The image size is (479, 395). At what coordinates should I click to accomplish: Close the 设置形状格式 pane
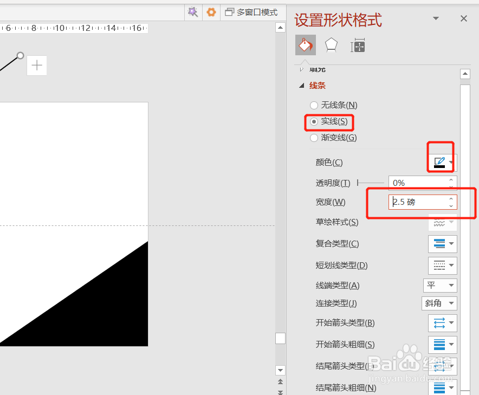464,18
